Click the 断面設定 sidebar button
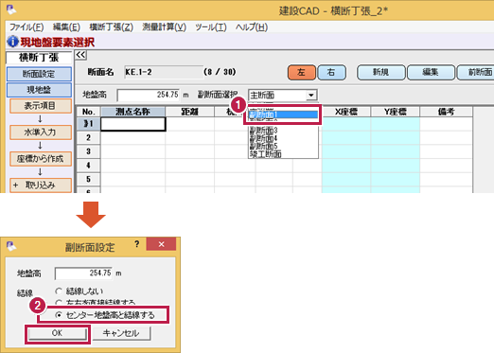 click(x=39, y=74)
